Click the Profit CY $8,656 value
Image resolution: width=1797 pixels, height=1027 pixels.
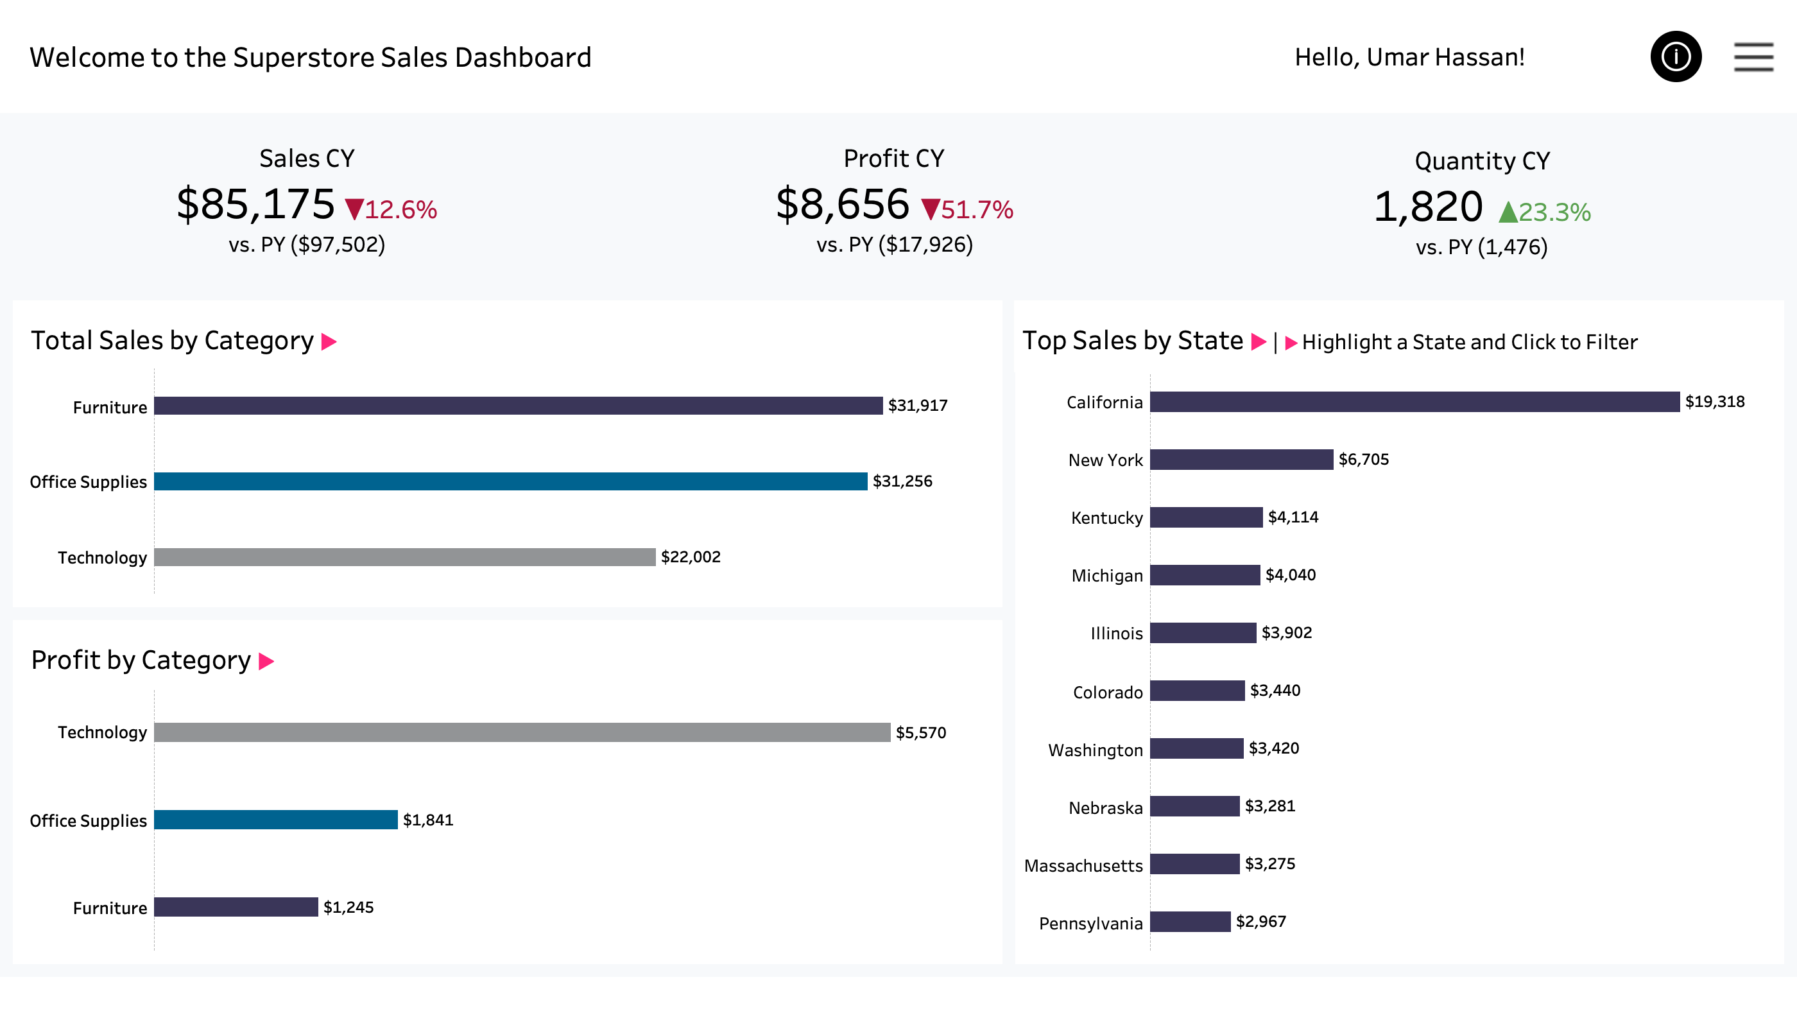point(843,205)
